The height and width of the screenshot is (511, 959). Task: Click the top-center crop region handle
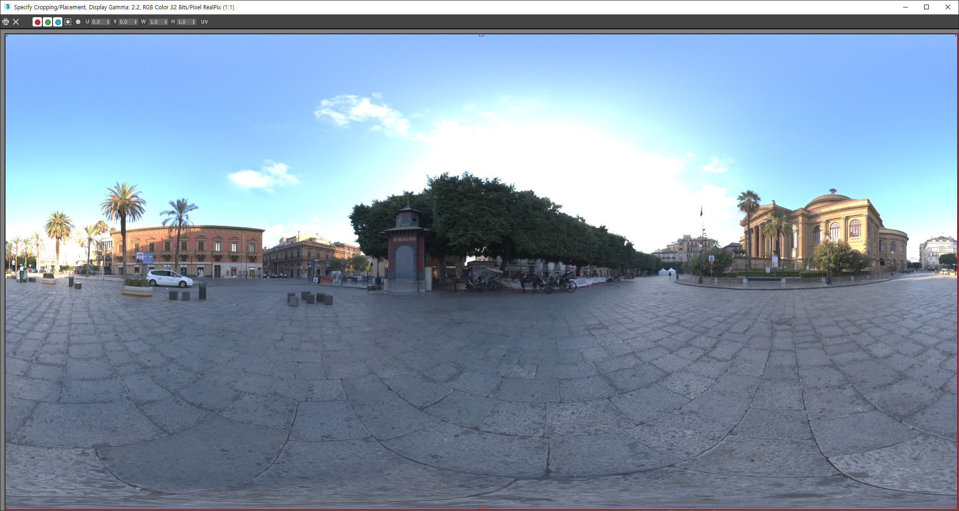pyautogui.click(x=481, y=35)
